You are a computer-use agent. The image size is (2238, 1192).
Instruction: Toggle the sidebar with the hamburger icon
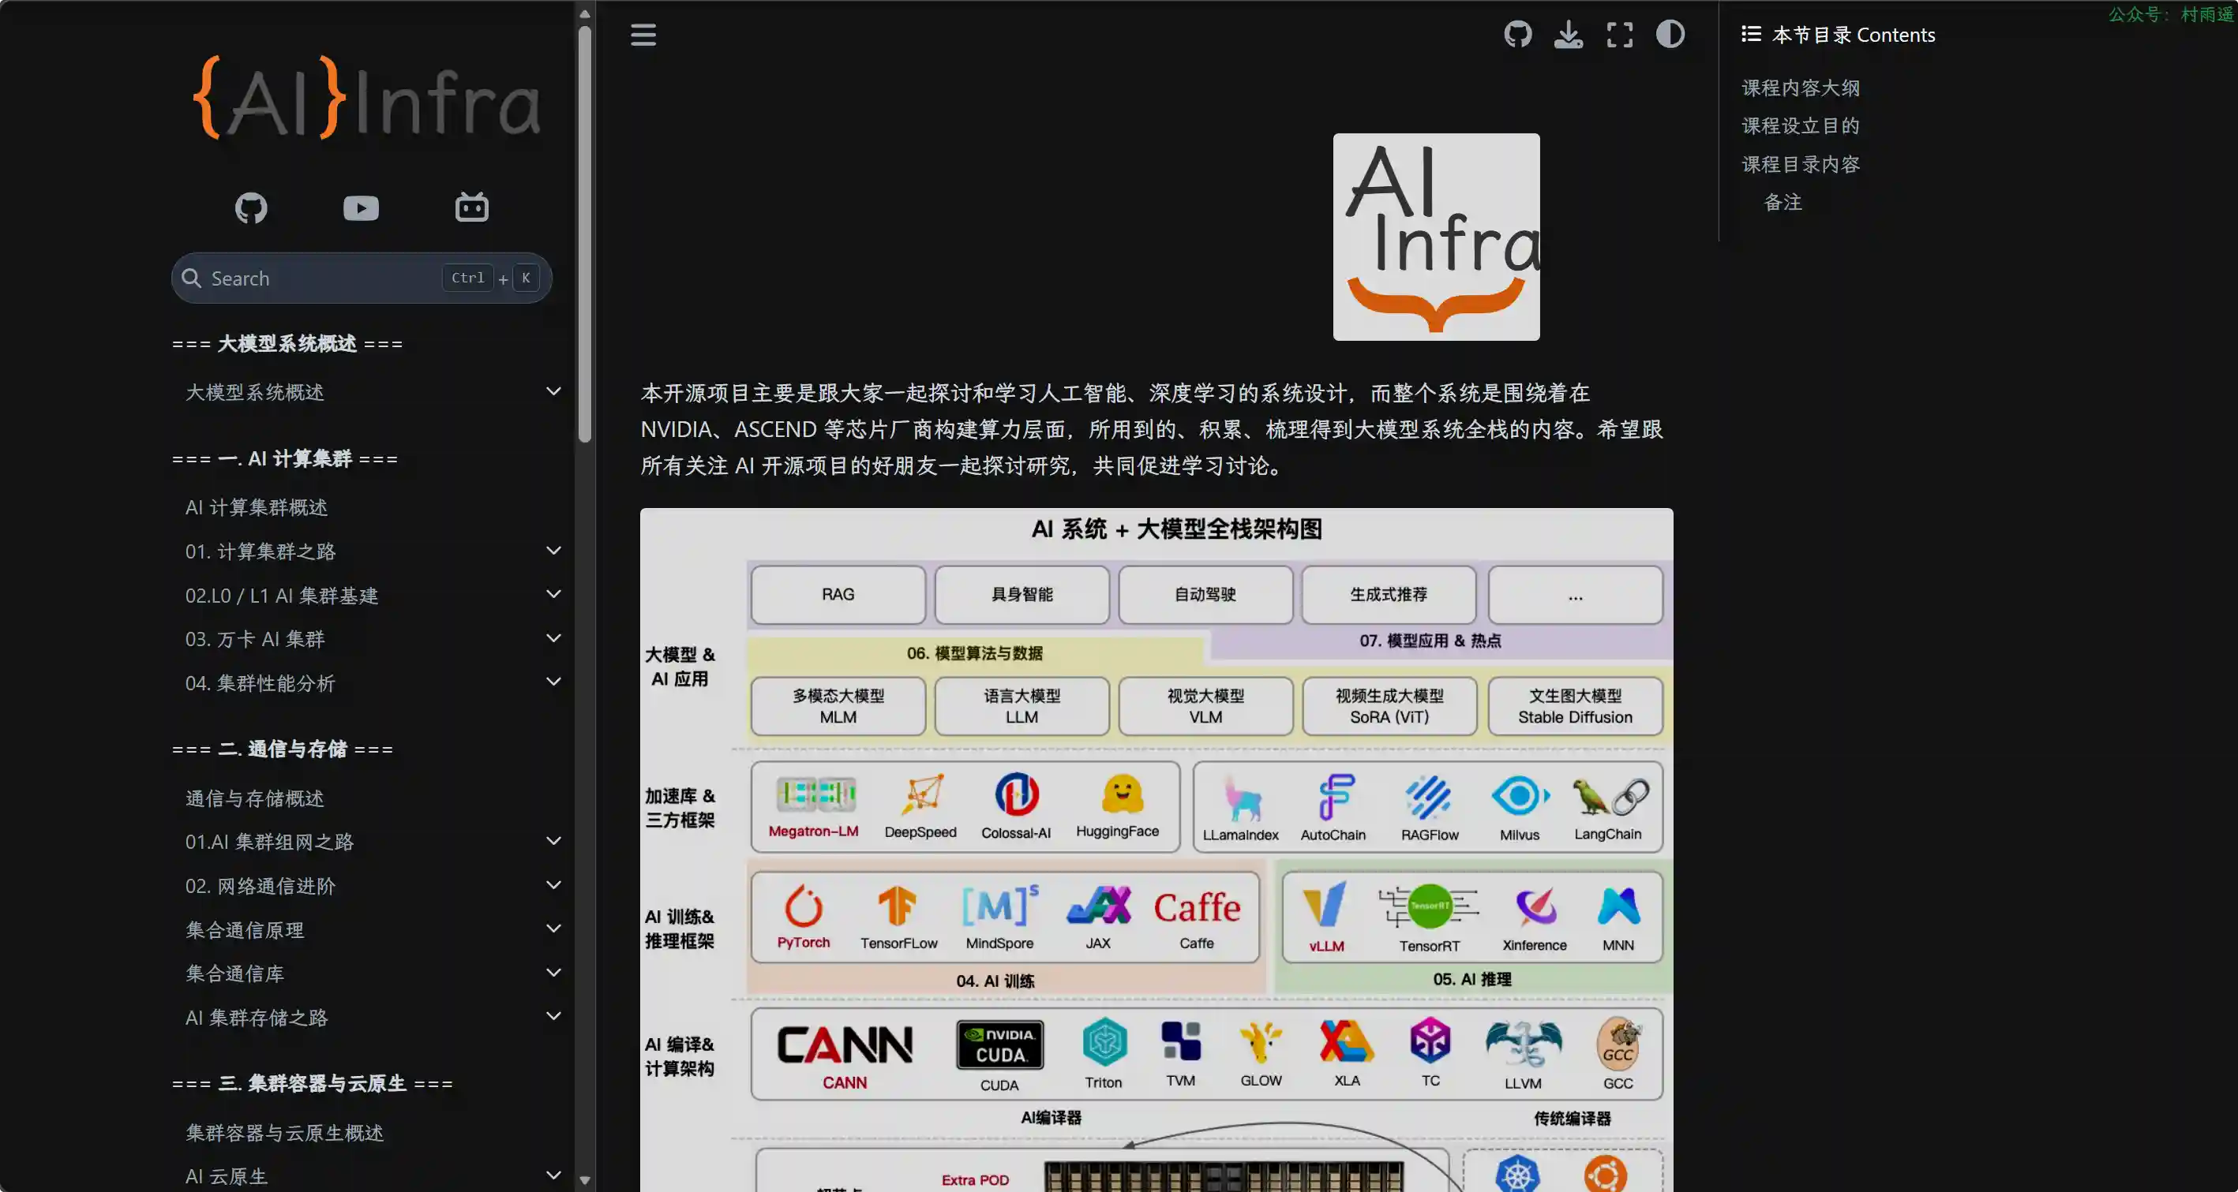click(x=643, y=35)
